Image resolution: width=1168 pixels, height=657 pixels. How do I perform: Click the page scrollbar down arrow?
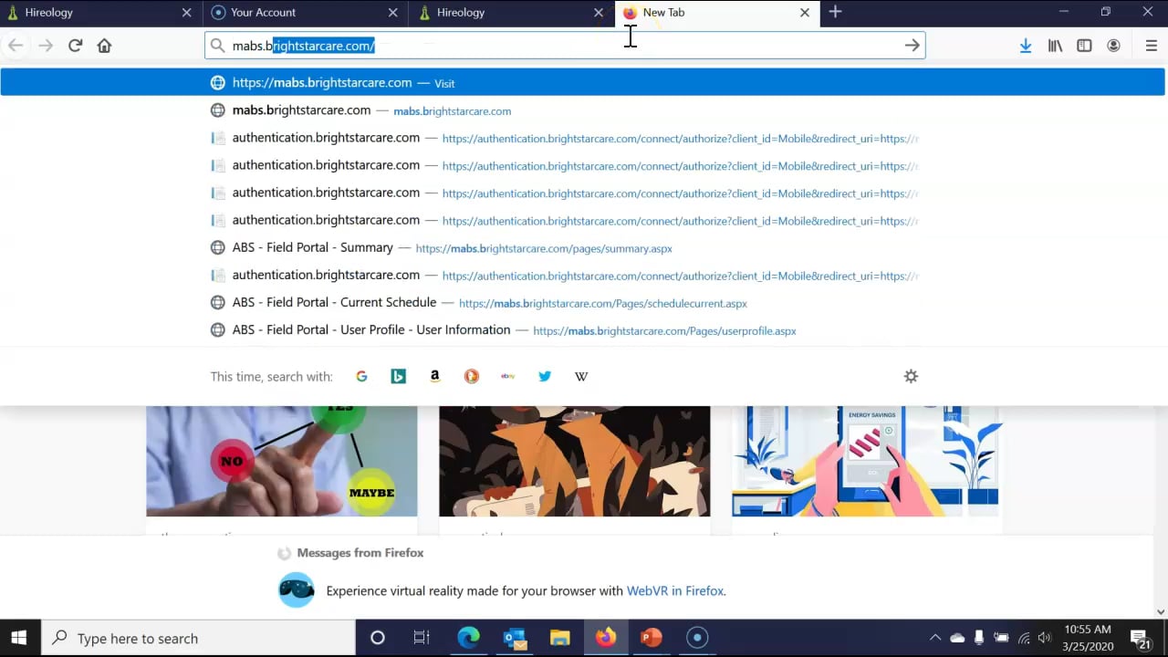tap(1161, 612)
